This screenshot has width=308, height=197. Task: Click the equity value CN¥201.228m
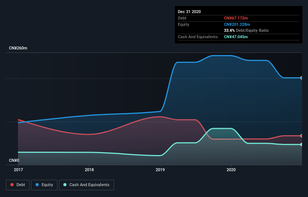237,24
